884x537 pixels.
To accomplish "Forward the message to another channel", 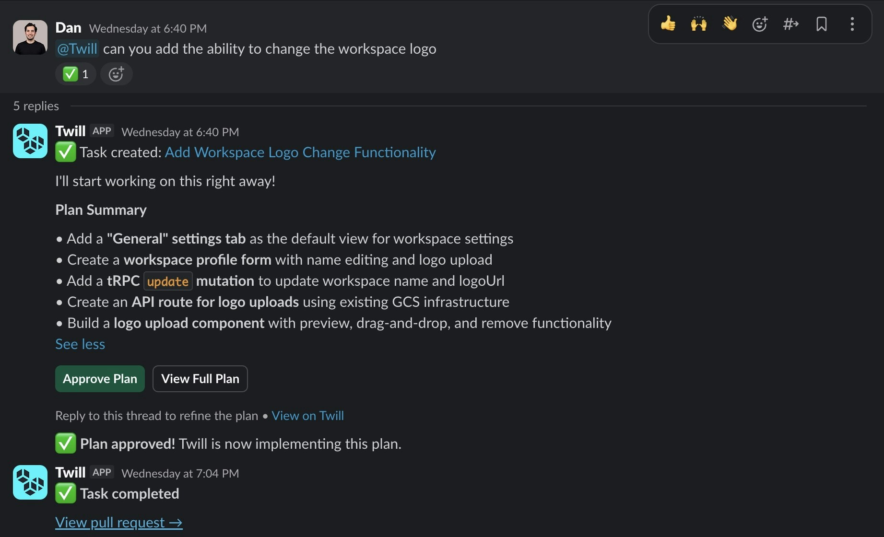I will point(790,24).
